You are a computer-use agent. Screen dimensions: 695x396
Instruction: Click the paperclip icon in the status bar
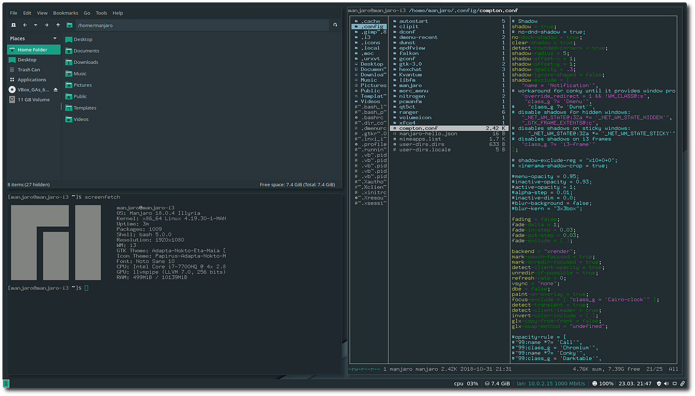click(x=682, y=383)
